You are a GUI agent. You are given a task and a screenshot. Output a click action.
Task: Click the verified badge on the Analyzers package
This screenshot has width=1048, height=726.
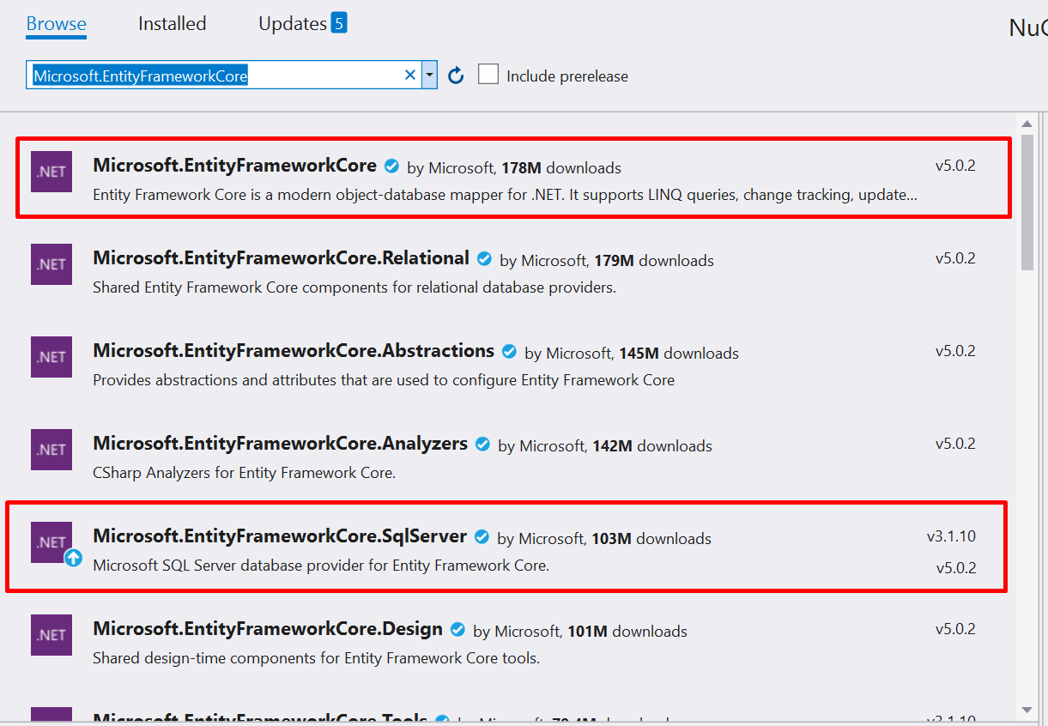tap(482, 445)
